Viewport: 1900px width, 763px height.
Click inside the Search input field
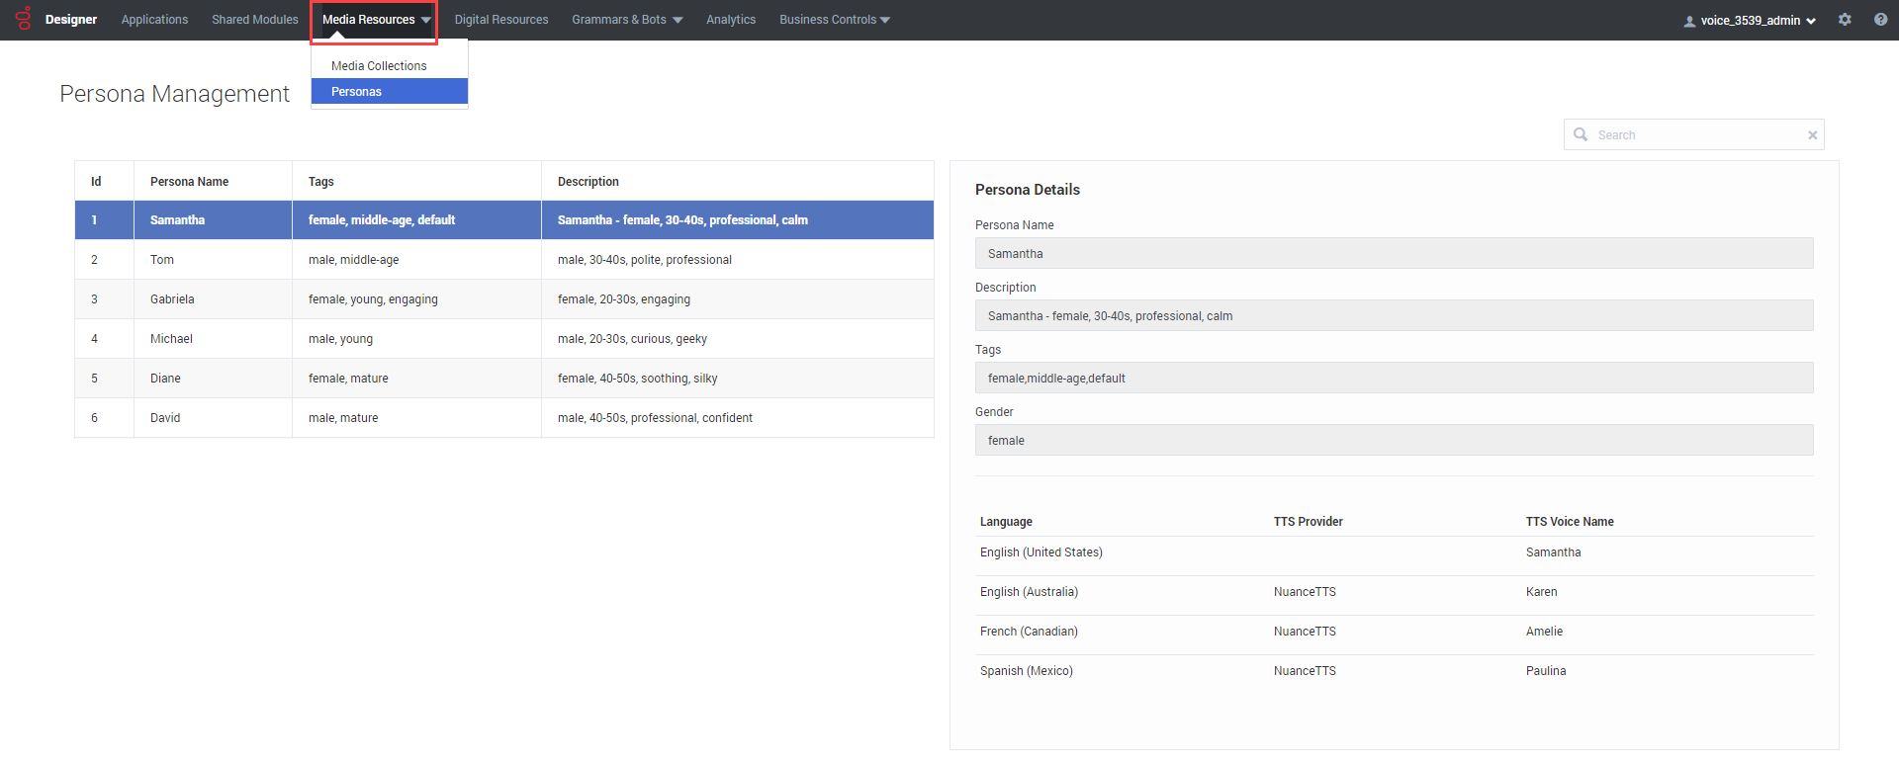(1696, 135)
